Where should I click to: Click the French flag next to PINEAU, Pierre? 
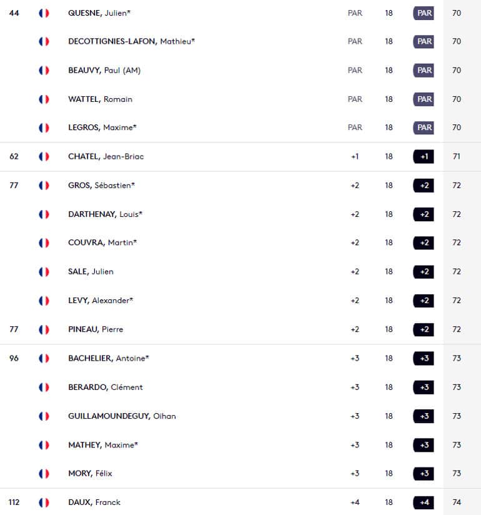[x=44, y=329]
